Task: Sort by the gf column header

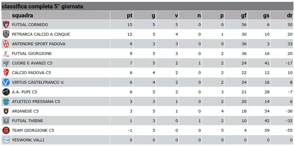Action: [x=244, y=15]
